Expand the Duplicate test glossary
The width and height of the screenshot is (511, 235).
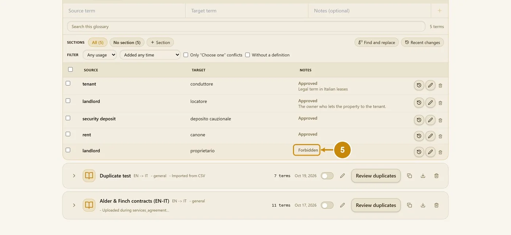(x=74, y=176)
